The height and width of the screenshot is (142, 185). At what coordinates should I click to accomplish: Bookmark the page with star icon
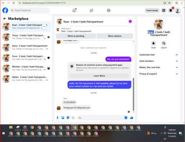tap(169, 3)
